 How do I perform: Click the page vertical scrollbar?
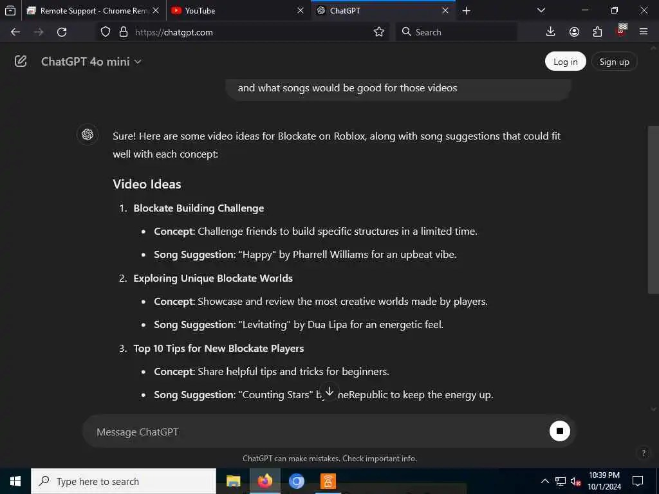653,210
